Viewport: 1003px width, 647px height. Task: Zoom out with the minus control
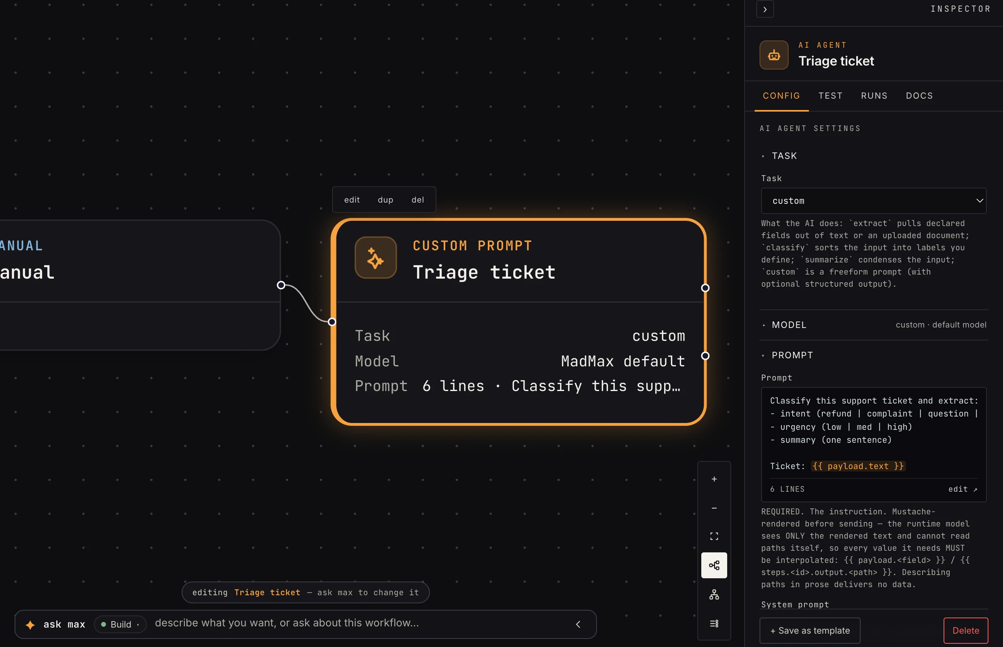pyautogui.click(x=714, y=508)
